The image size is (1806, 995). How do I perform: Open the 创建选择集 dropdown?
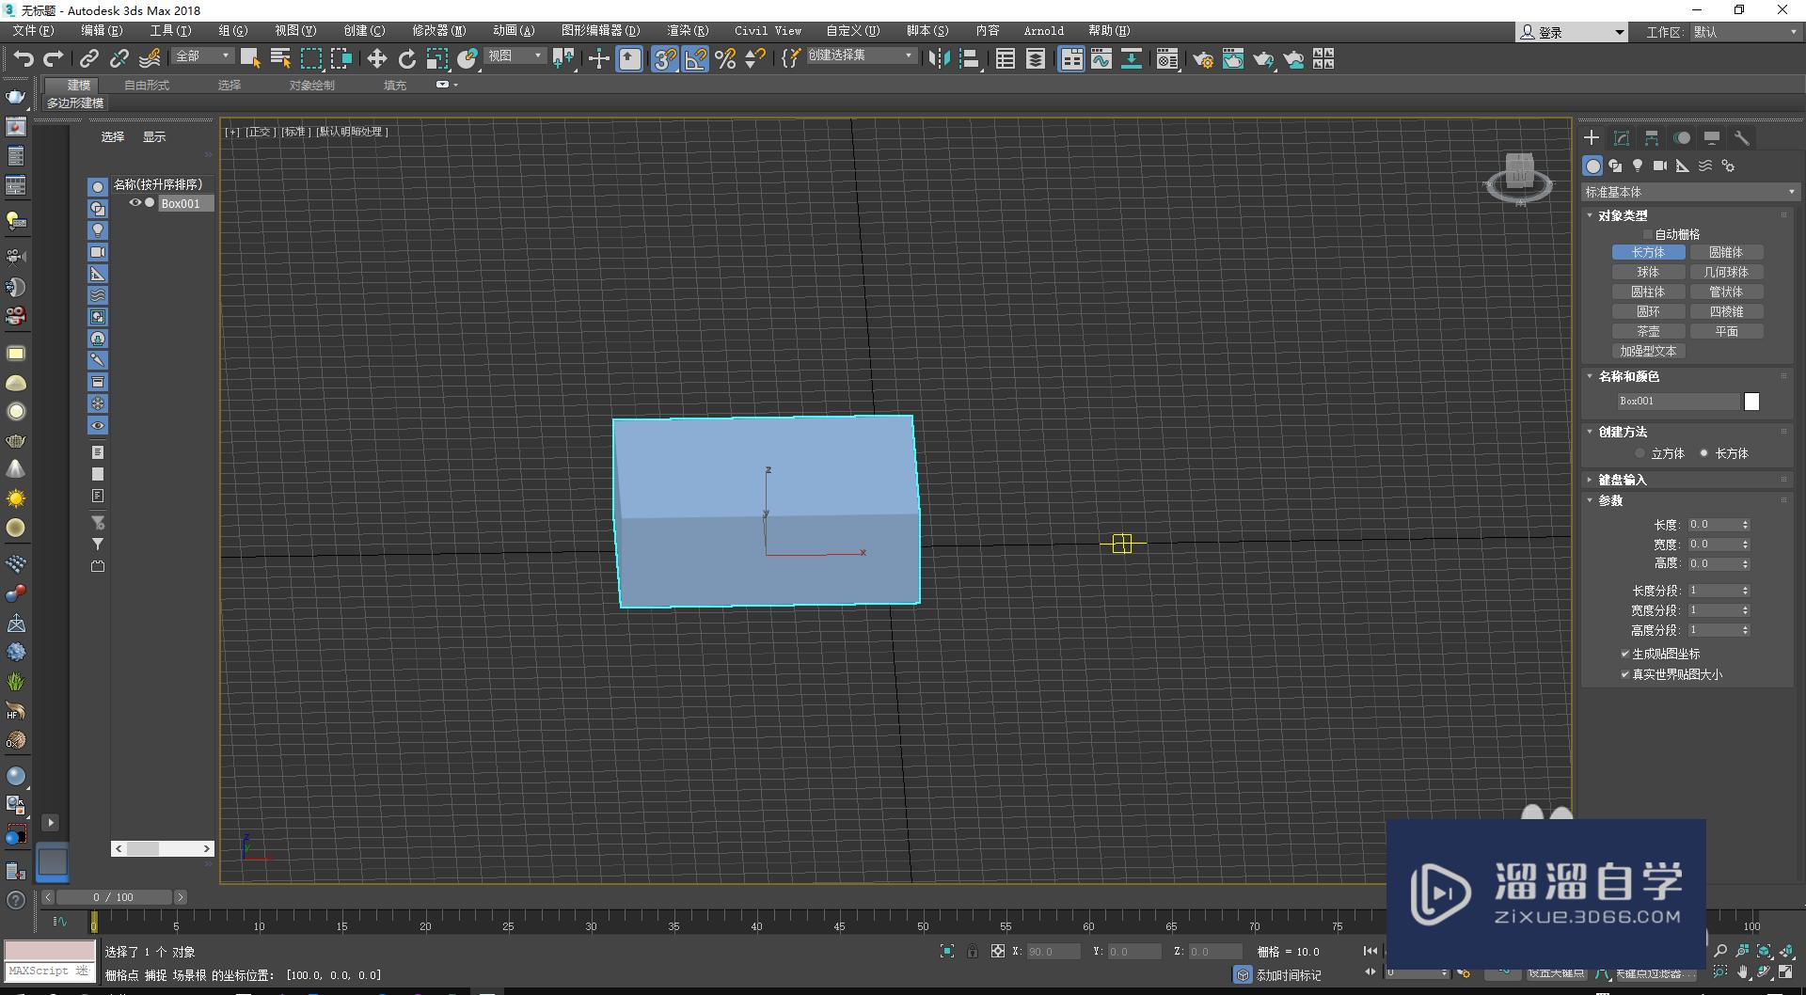tap(909, 56)
